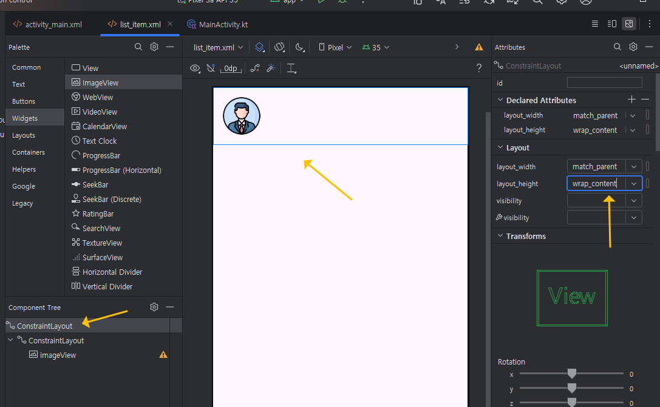Toggle autoconnect magnet icon
The image size is (660, 407).
point(211,68)
